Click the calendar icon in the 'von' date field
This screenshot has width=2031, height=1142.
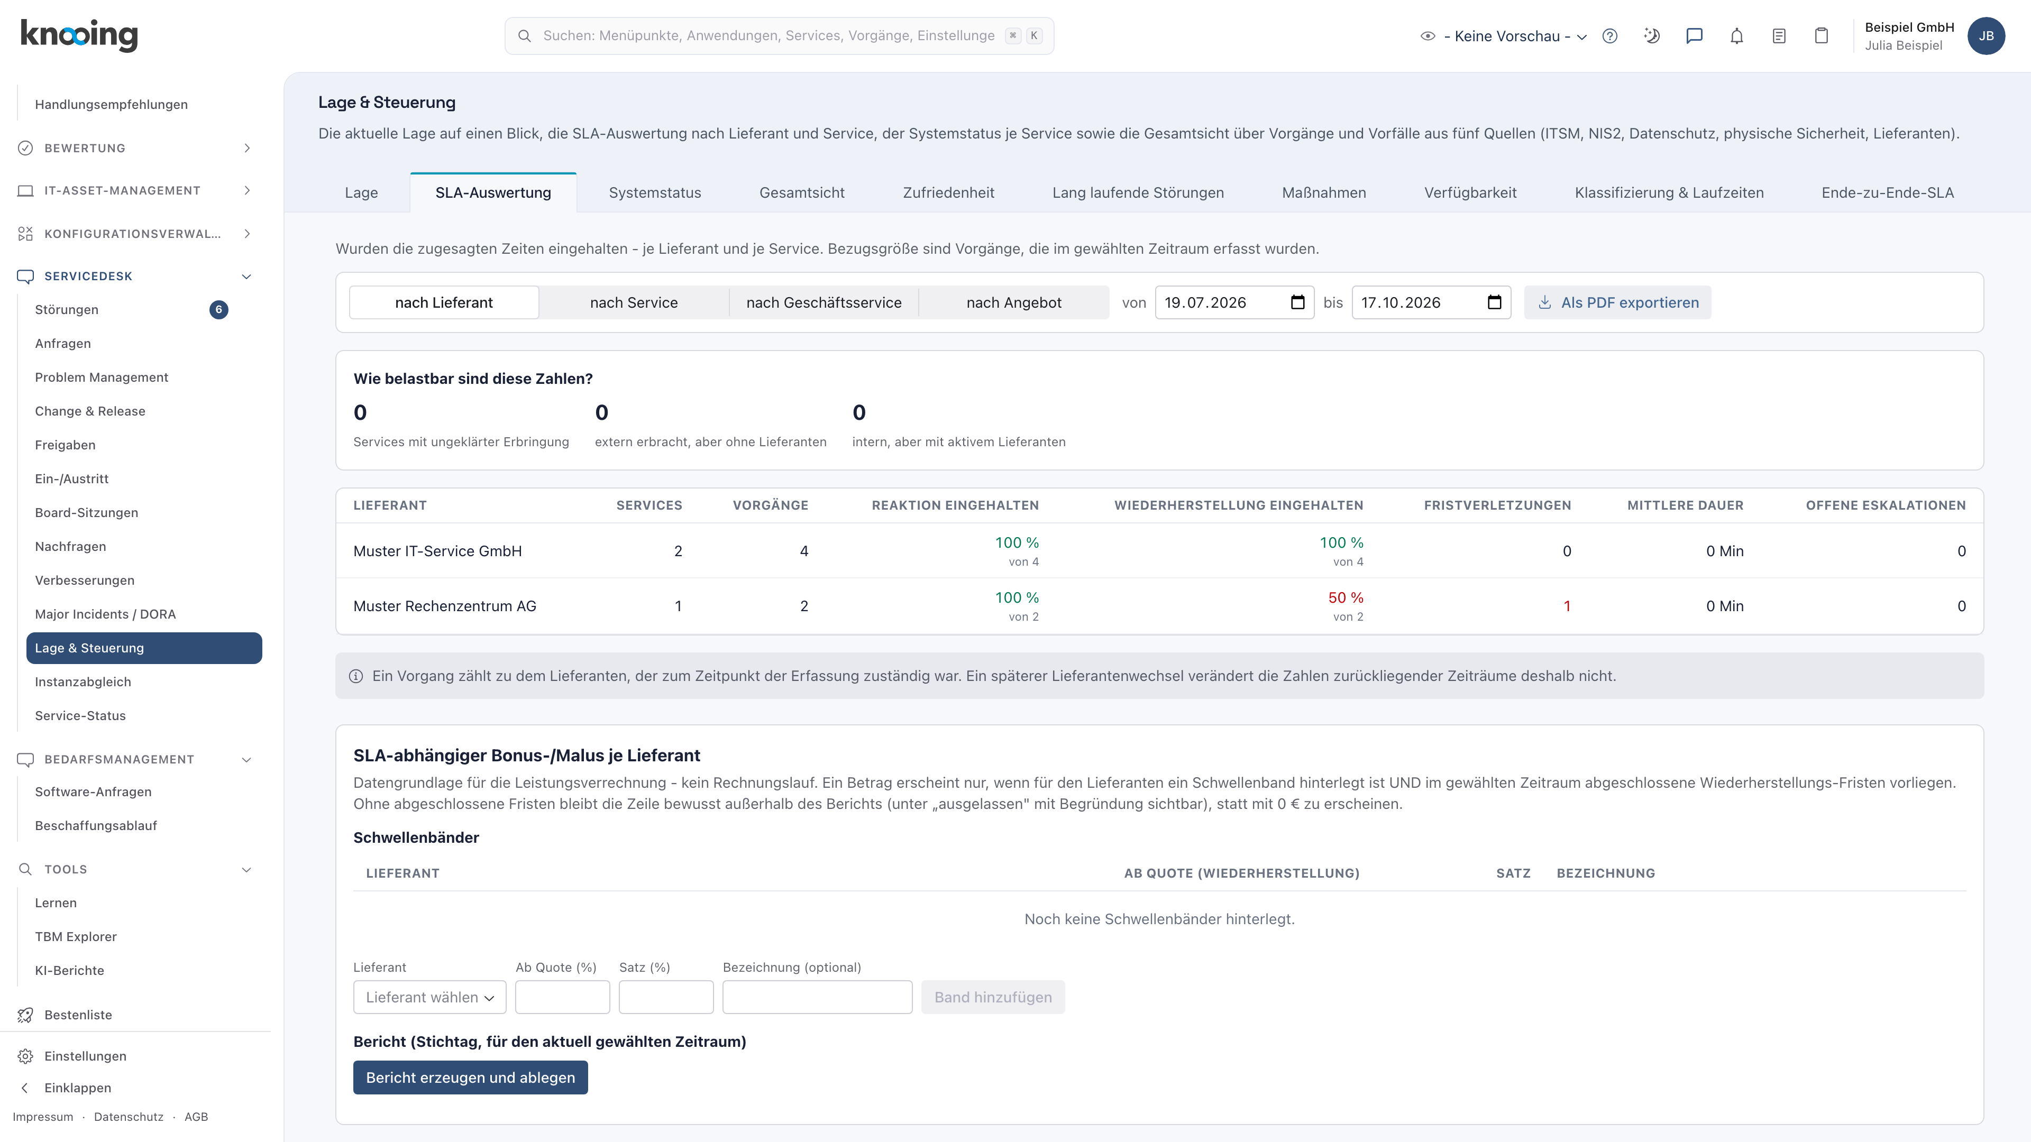pyautogui.click(x=1298, y=302)
